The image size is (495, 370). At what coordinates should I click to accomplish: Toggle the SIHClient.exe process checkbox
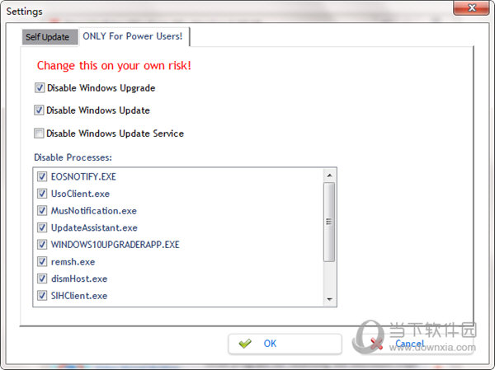pos(42,296)
